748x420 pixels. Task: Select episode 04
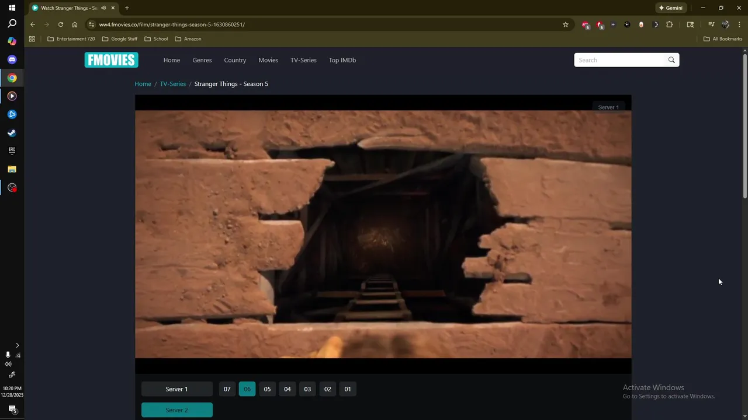[x=288, y=389]
